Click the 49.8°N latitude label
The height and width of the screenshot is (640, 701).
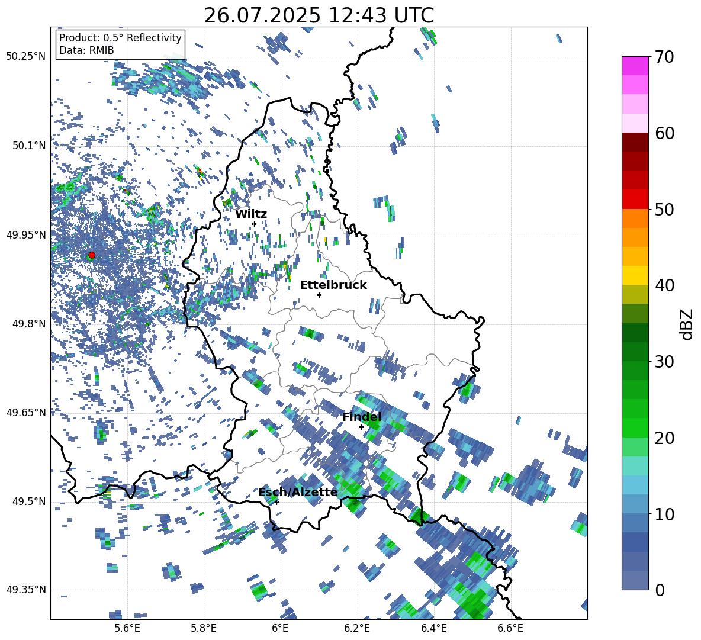click(x=29, y=324)
